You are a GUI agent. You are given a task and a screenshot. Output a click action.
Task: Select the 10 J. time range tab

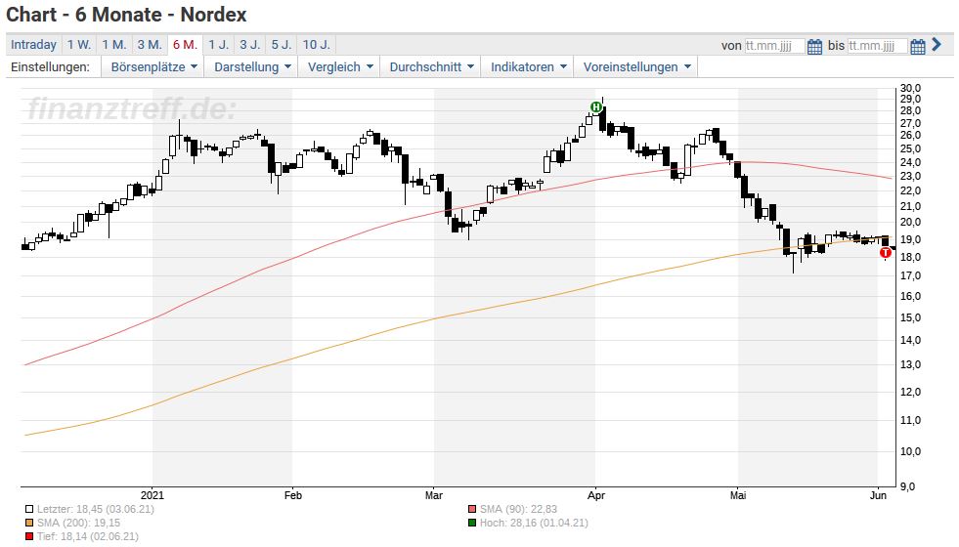316,45
